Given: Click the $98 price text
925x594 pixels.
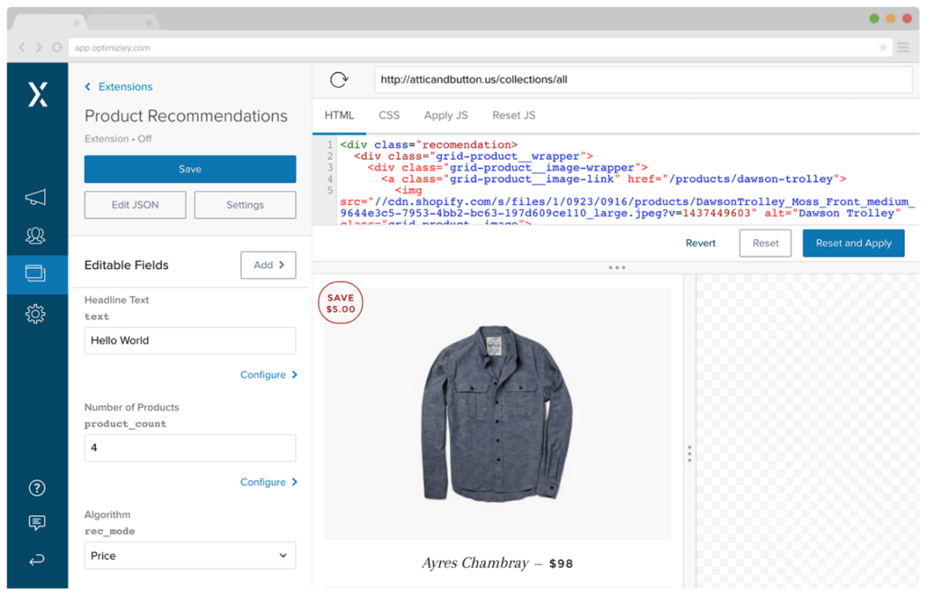Looking at the screenshot, I should [561, 564].
